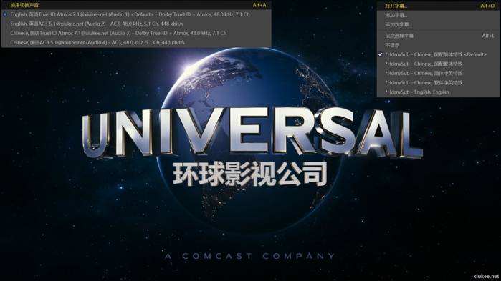Image resolution: width=501 pixels, height=281 pixels.
Task: Enable HdmvSub Chinese 国配繁体特效 subtitle
Action: [x=438, y=64]
